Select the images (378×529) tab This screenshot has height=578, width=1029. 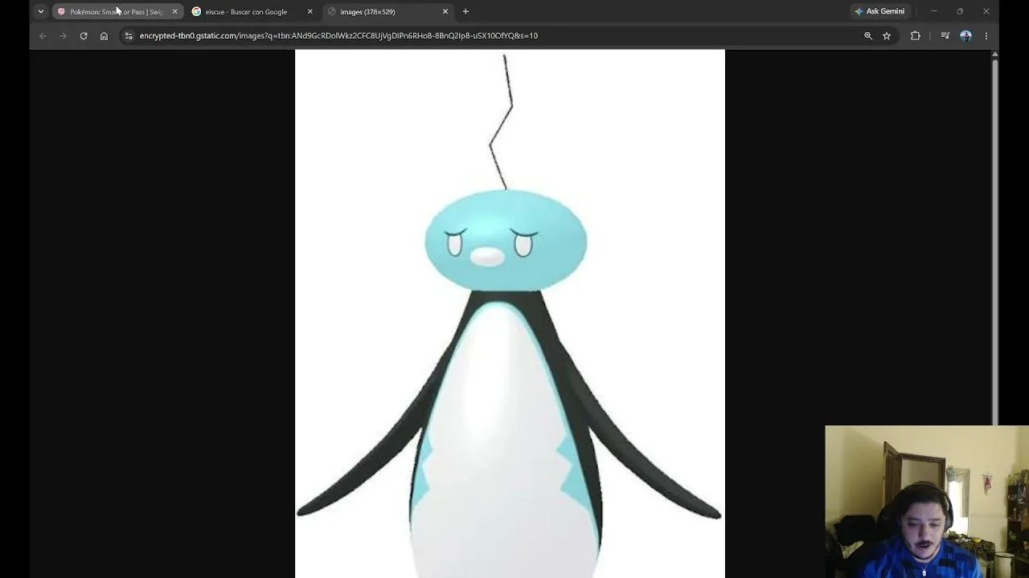387,11
